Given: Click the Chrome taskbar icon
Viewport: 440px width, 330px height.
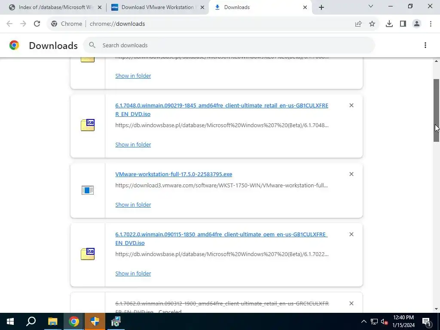Looking at the screenshot, I should [74, 321].
